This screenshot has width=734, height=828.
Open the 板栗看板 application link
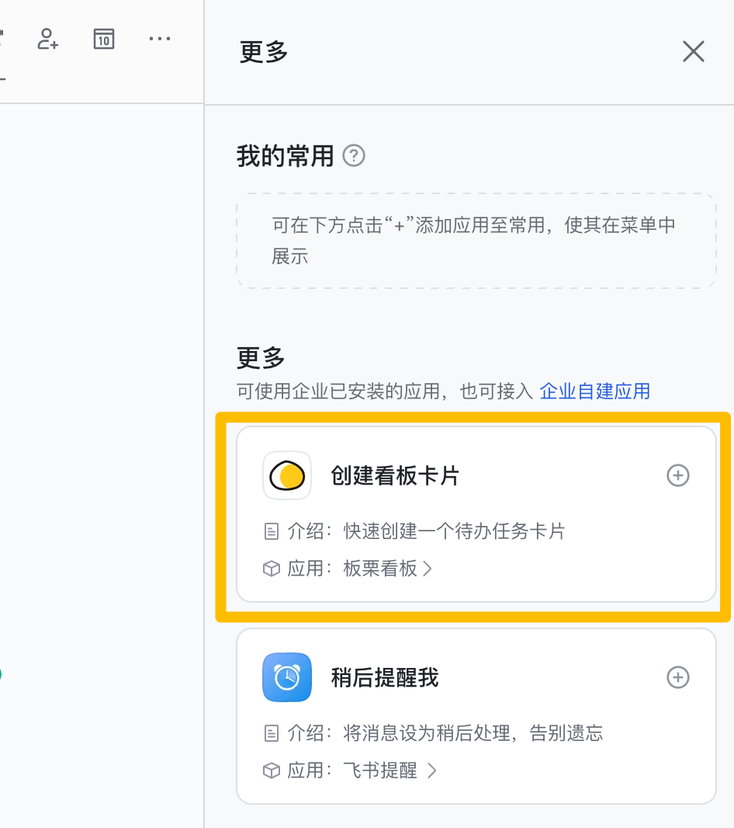[x=380, y=569]
